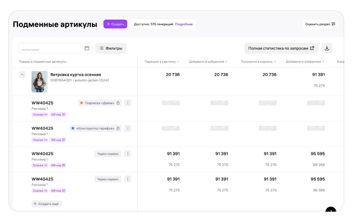Open Полная статистика по запросам
Viewport: 354px width, 222px height.
pos(281,48)
